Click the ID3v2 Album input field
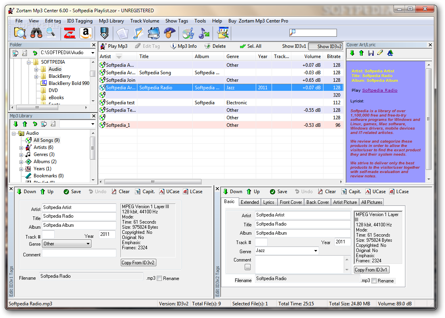 click(303, 233)
